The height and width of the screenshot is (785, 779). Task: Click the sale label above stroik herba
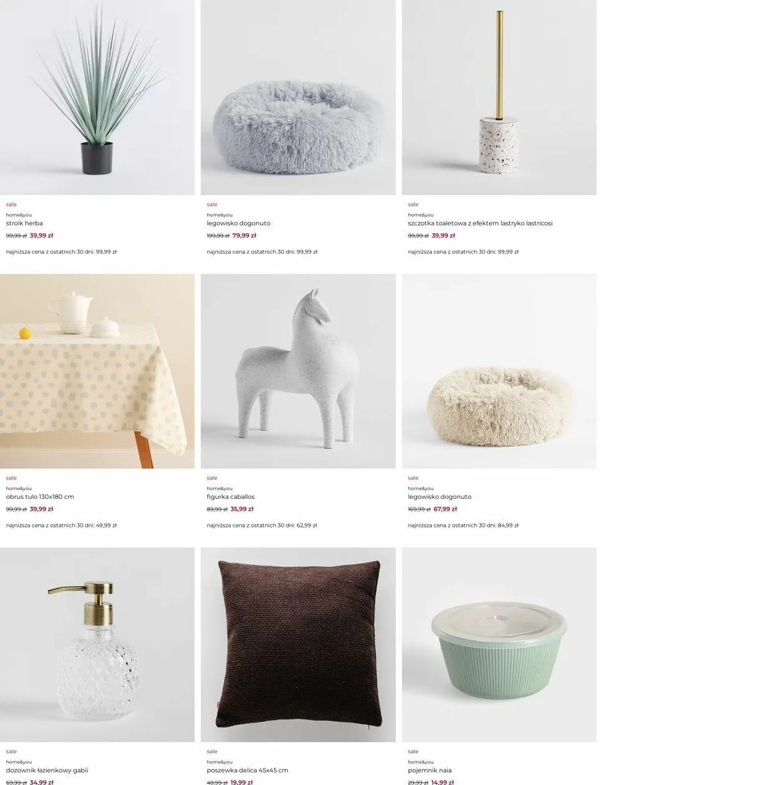click(11, 205)
